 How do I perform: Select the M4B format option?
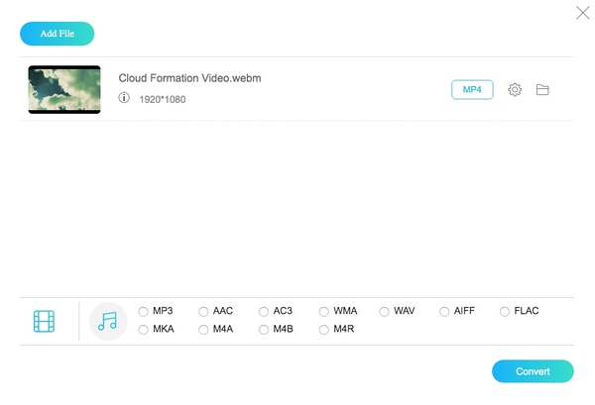[x=264, y=329]
